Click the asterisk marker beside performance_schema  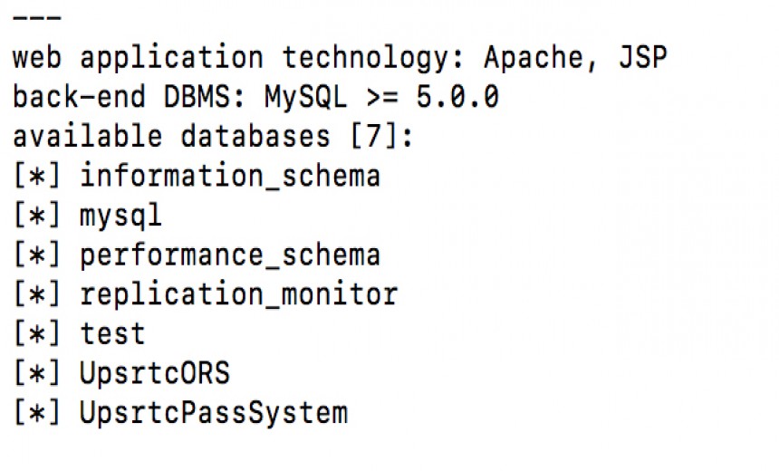(x=37, y=255)
